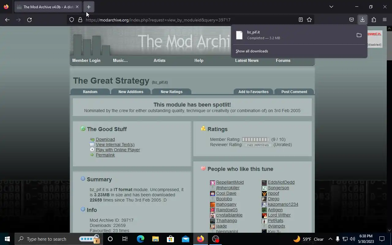Click the bz_pif.it file icon in downloads

[x=239, y=35]
